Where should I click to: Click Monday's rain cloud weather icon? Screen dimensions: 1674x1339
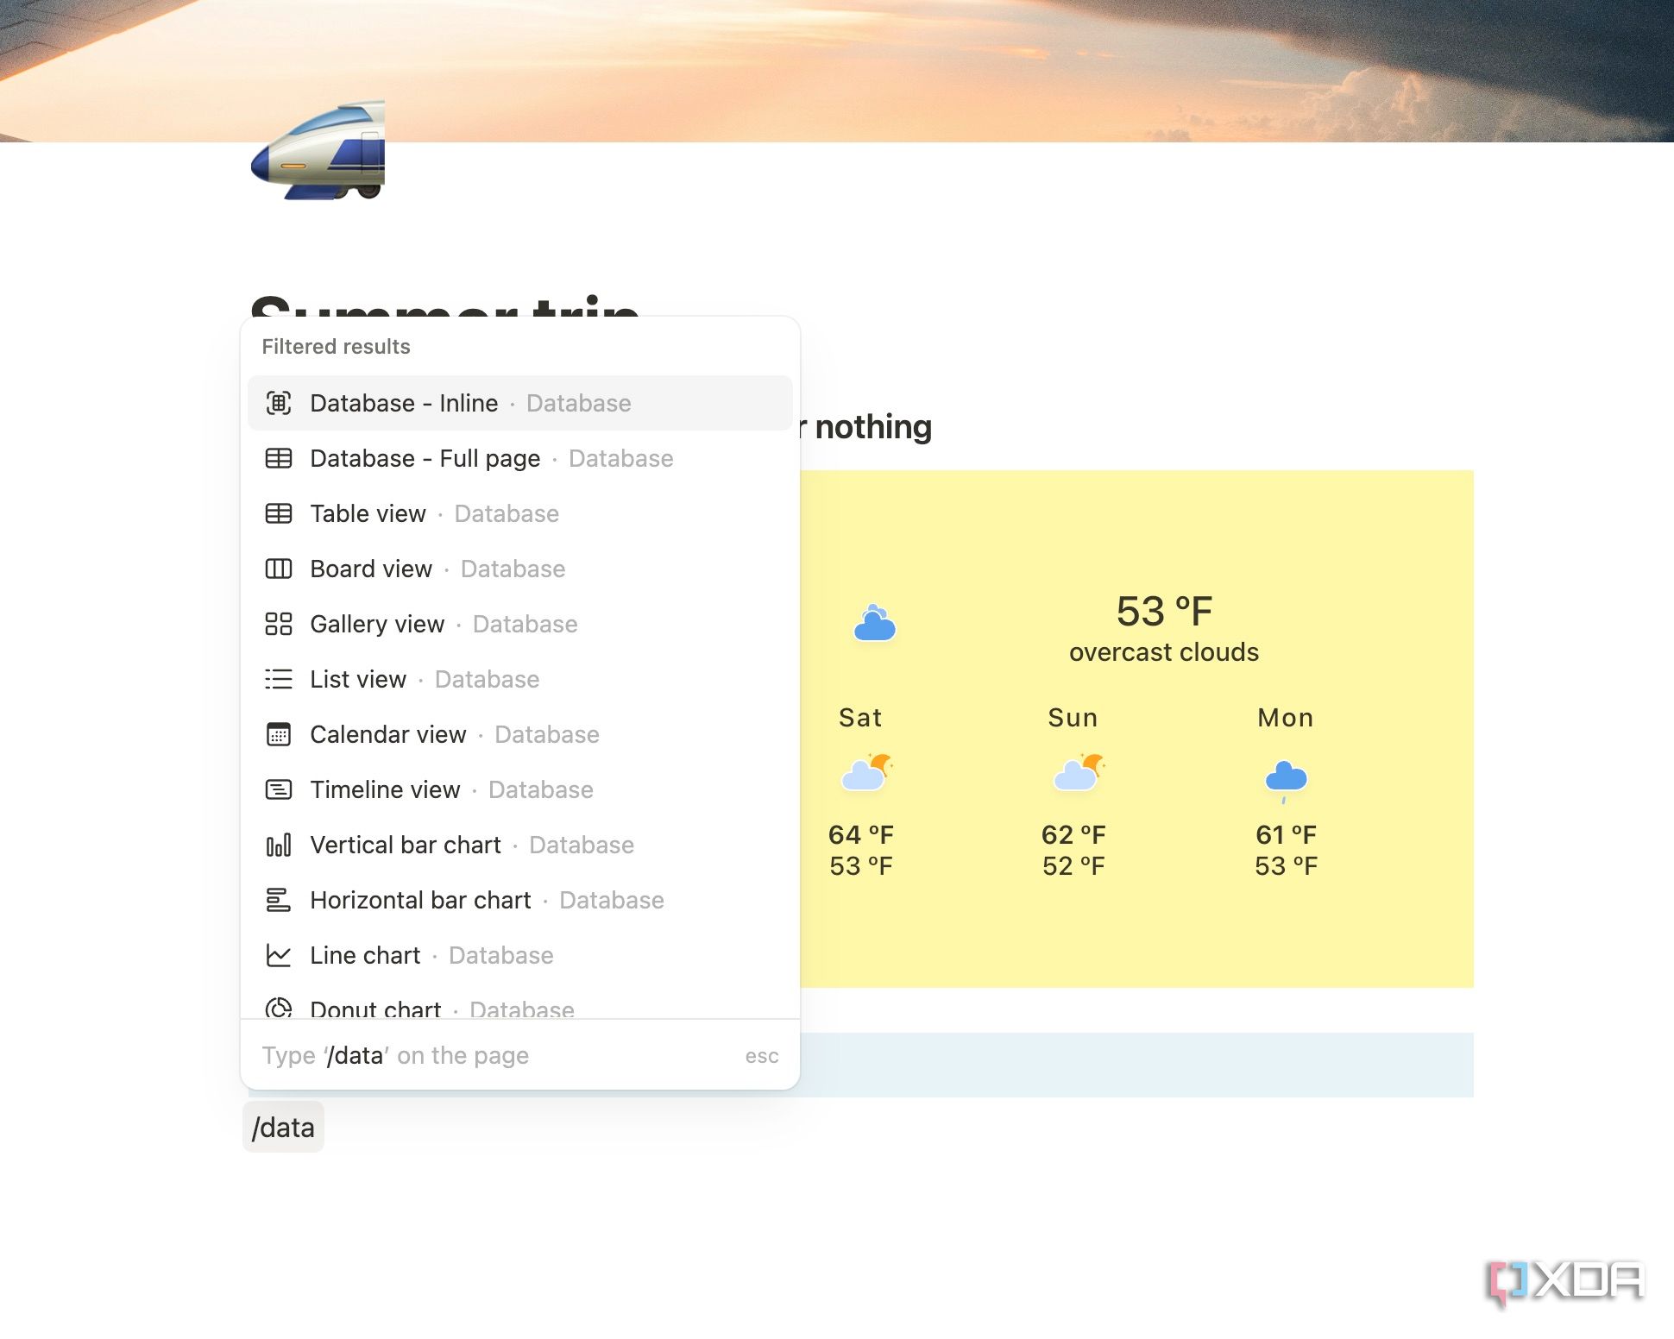(x=1286, y=776)
